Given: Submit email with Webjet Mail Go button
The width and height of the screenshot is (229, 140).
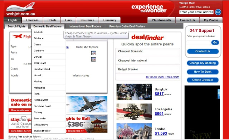Looking at the screenshot, I should coord(218,12).
